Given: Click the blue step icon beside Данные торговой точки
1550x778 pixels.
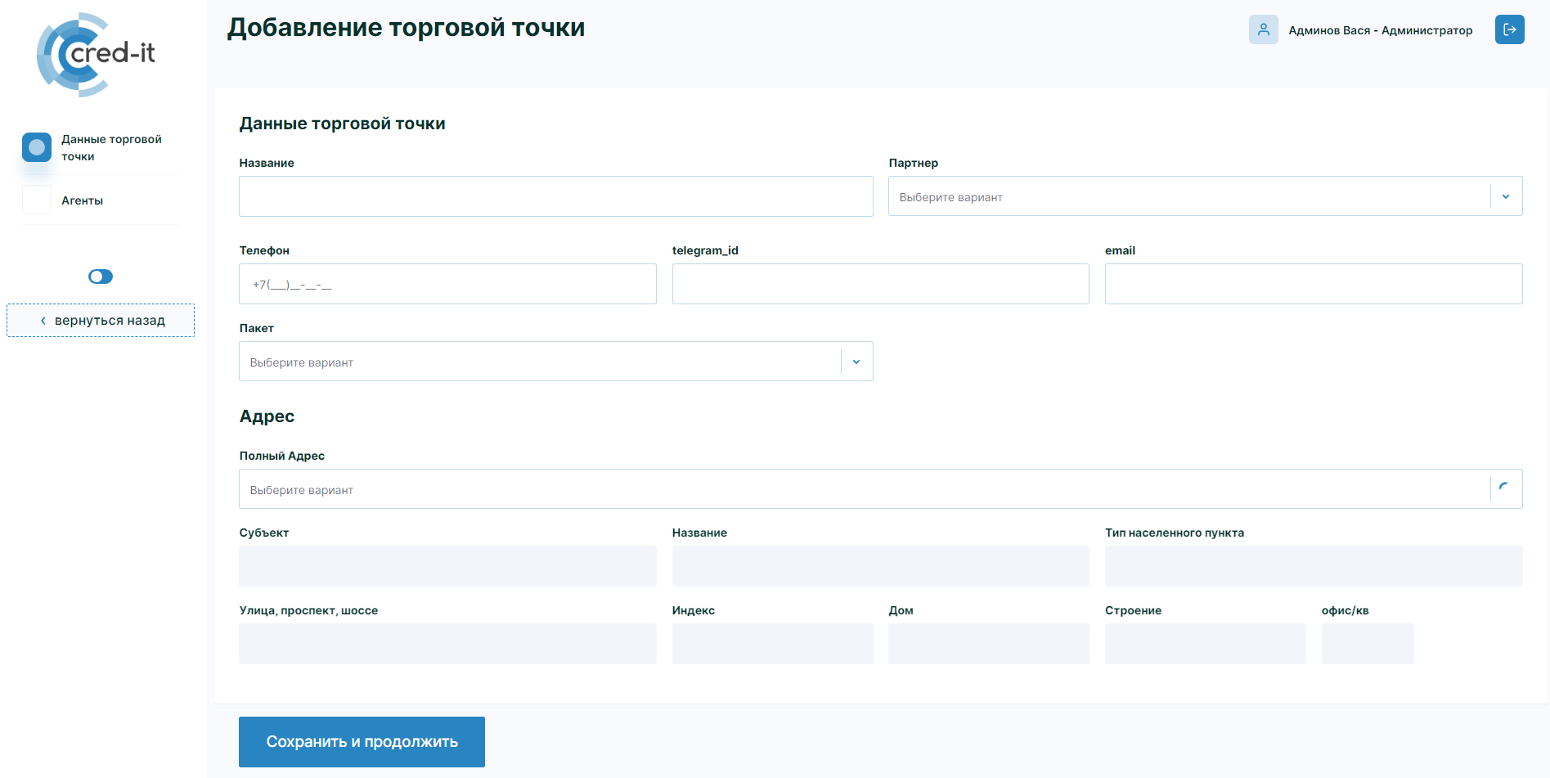Looking at the screenshot, I should pos(37,147).
